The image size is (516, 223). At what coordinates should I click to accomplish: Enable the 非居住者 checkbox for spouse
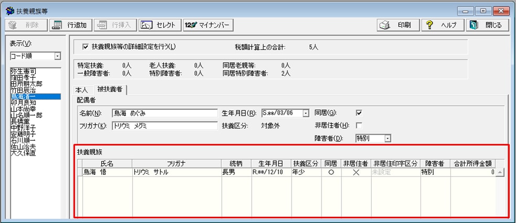(359, 126)
